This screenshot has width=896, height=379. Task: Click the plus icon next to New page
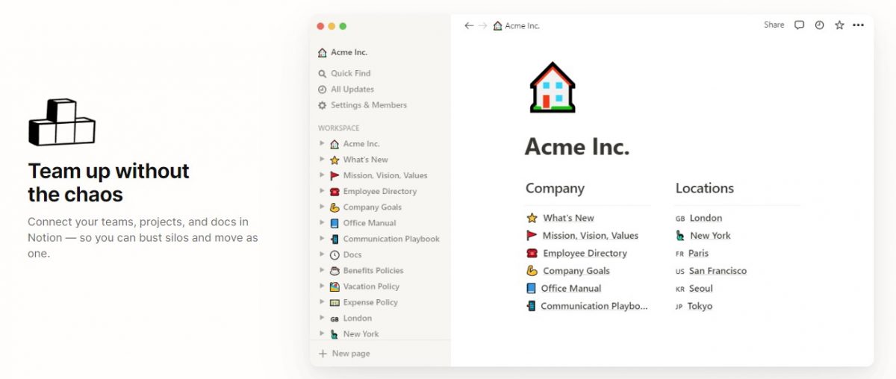[x=323, y=354]
